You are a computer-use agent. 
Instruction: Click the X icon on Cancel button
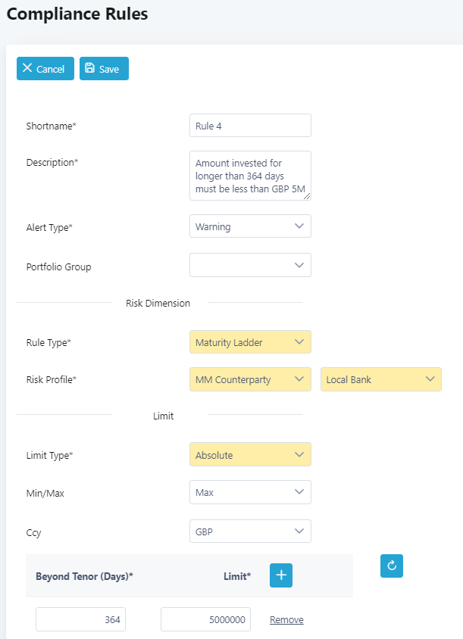[x=27, y=68]
